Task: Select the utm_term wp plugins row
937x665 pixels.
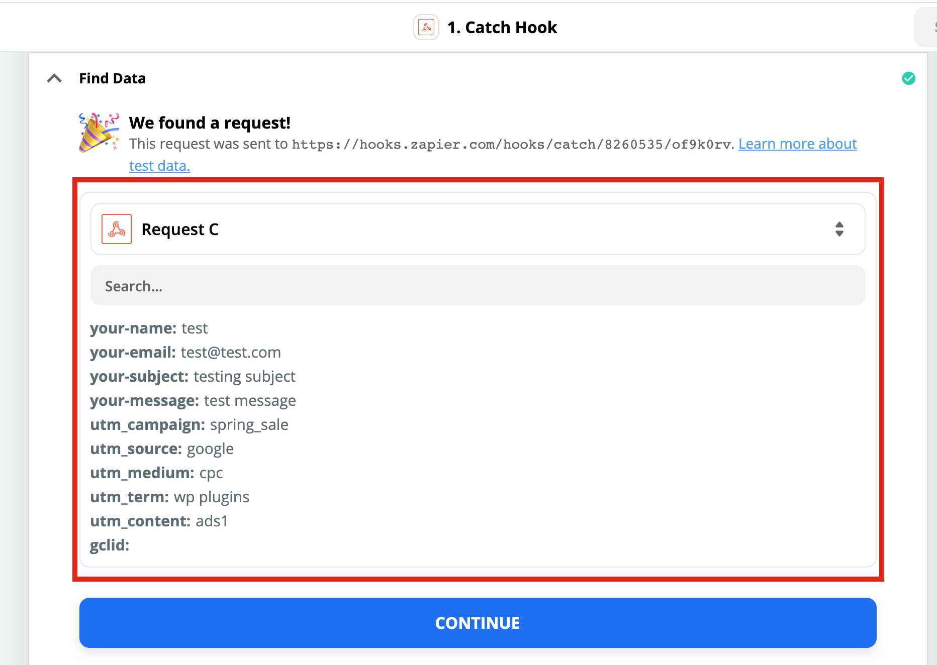Action: [169, 497]
